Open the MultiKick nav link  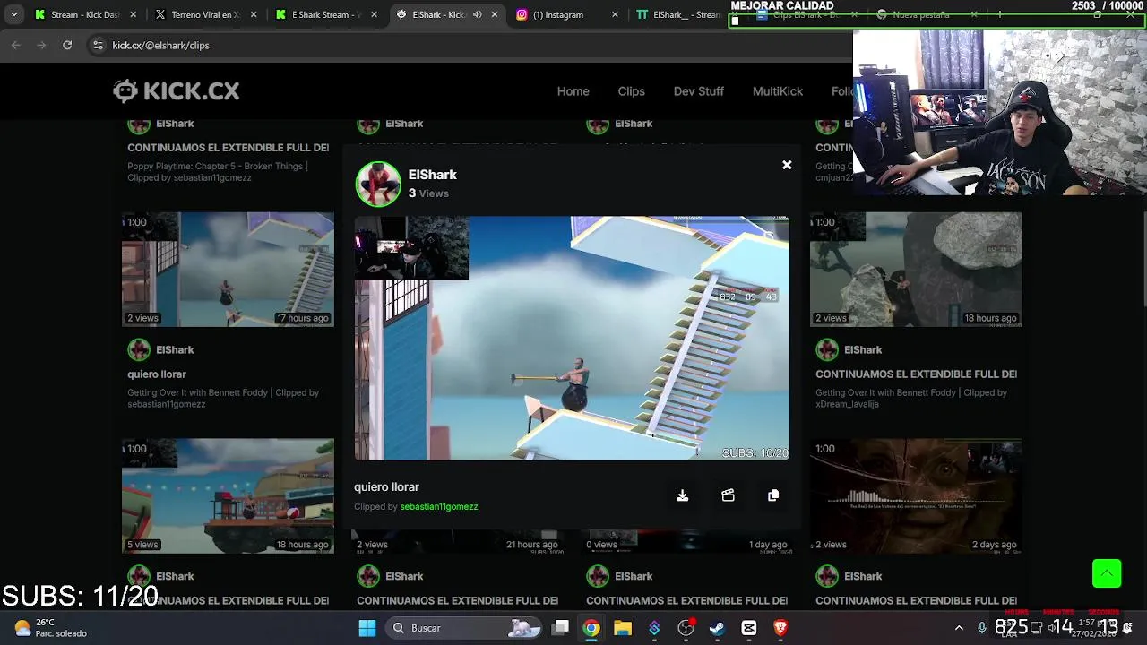pos(777,91)
